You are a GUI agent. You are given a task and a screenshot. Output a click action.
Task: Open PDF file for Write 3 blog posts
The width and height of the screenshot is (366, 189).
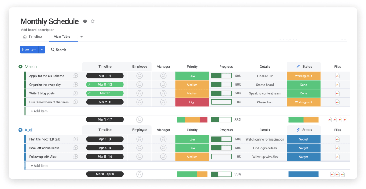click(337, 93)
